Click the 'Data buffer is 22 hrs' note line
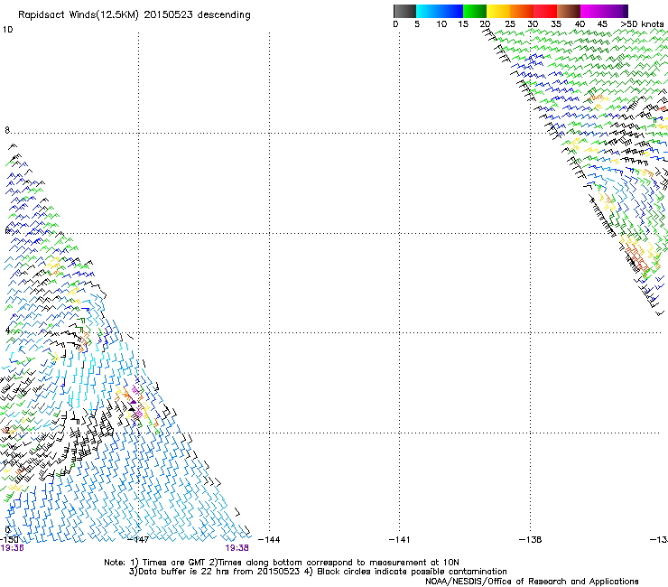 click(318, 572)
